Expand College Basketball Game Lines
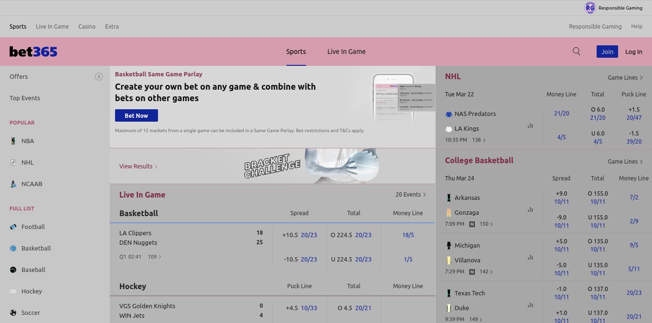 625,161
